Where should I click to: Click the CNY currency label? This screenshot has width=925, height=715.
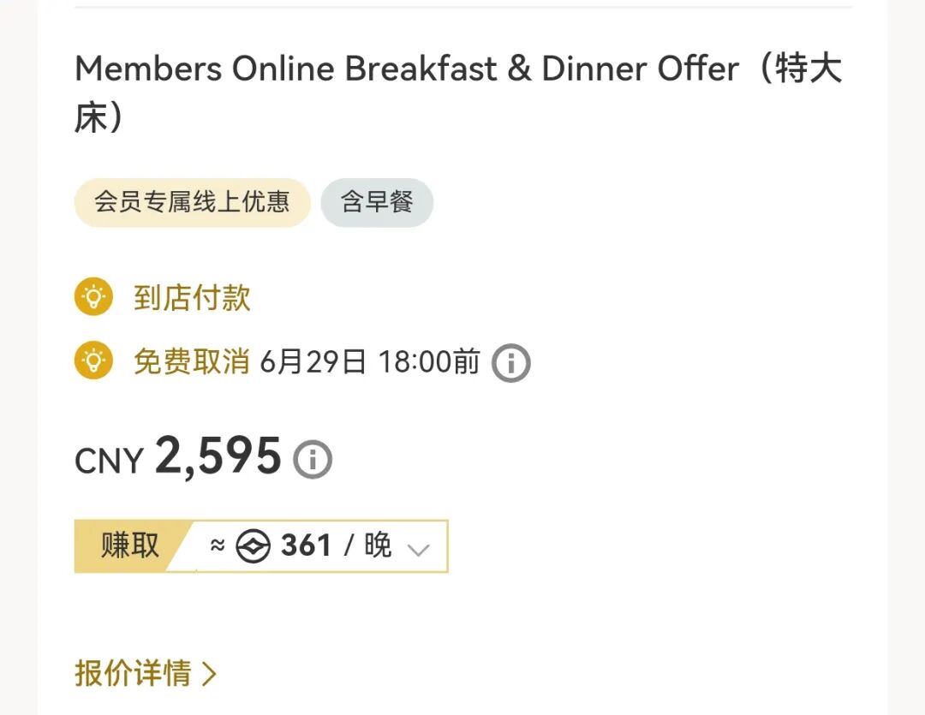[109, 462]
